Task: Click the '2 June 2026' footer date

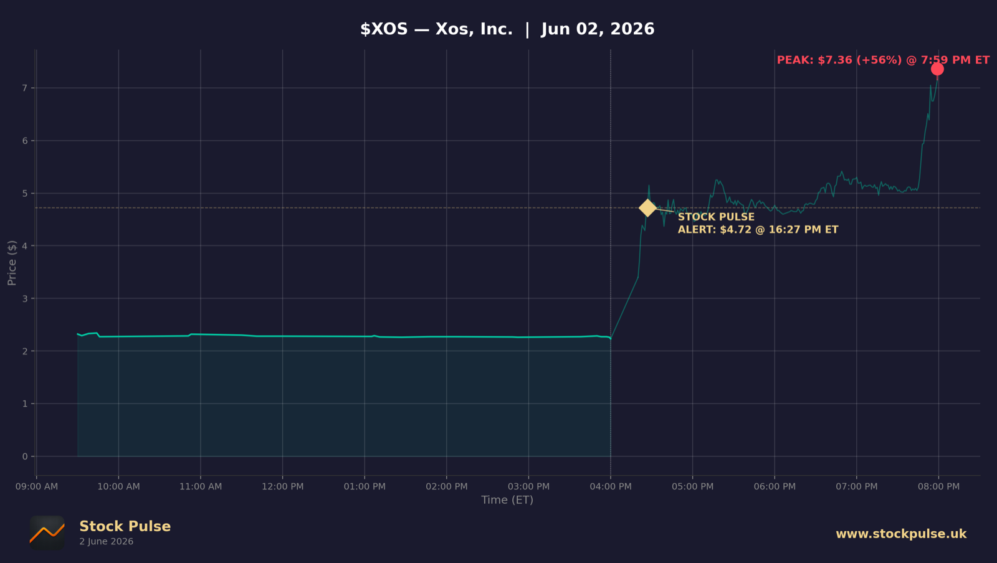Action: (106, 542)
